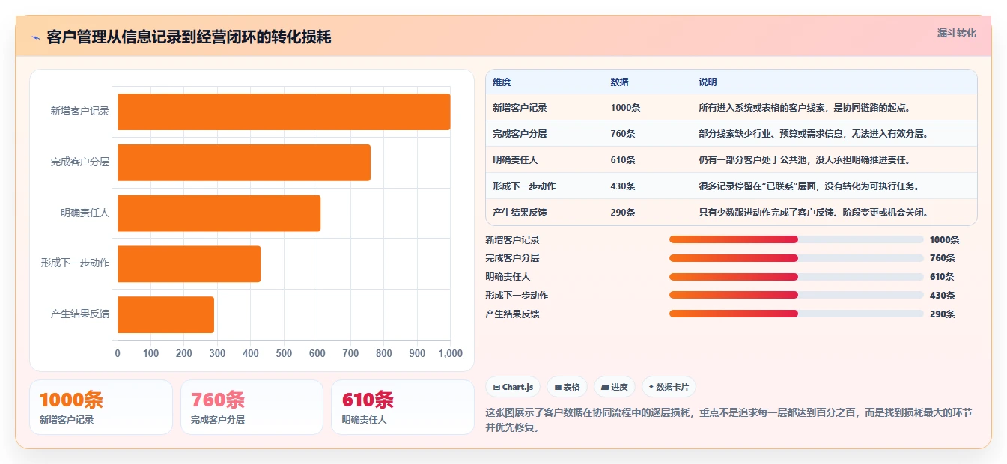Click the chart's 明确责任人 axis label

coord(85,213)
